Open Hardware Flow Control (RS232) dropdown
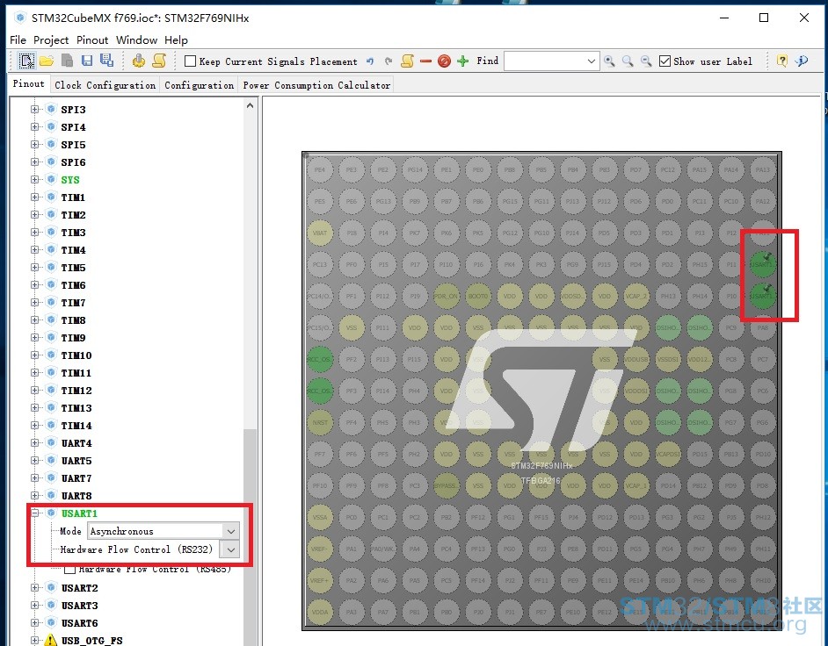 [231, 549]
